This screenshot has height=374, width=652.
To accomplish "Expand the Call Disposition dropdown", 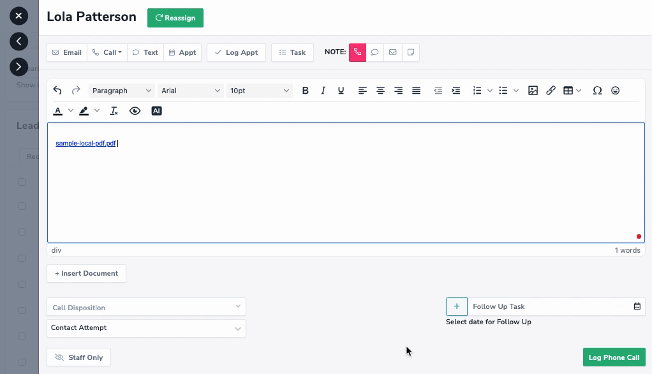I will (x=146, y=307).
